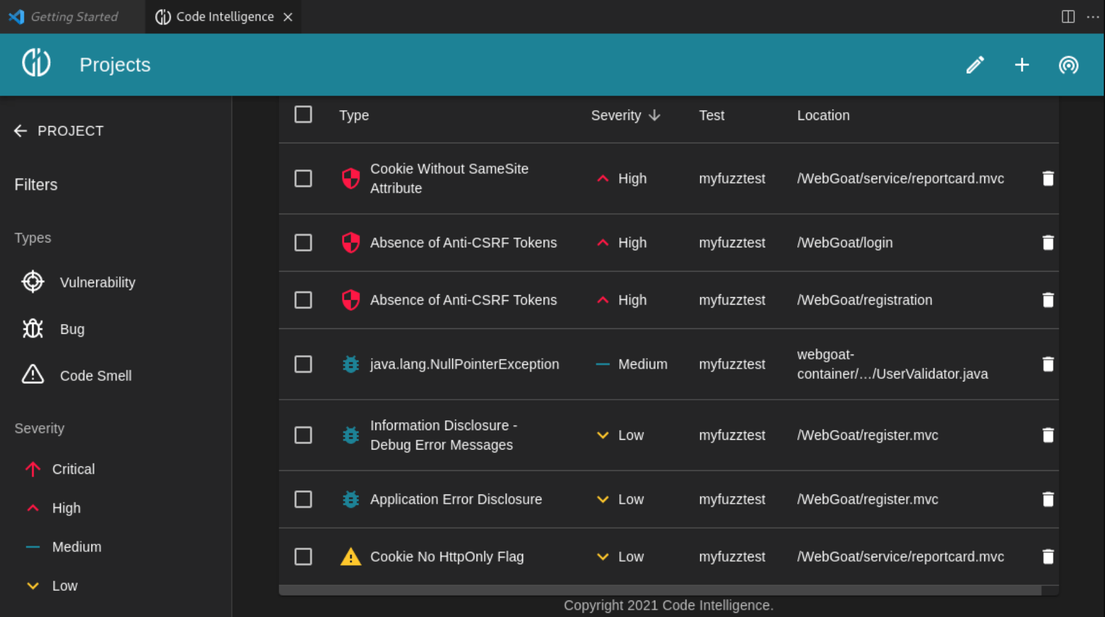Sort by Severity using the down arrow
Image resolution: width=1105 pixels, height=617 pixels.
(655, 115)
